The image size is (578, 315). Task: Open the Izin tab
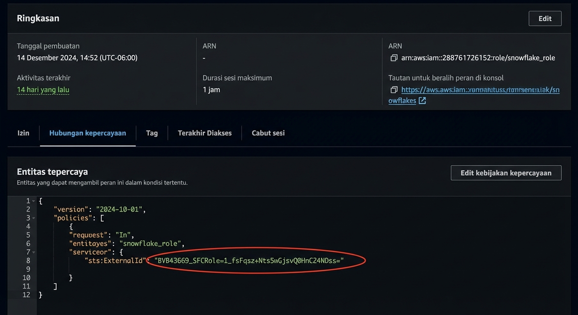pos(23,133)
